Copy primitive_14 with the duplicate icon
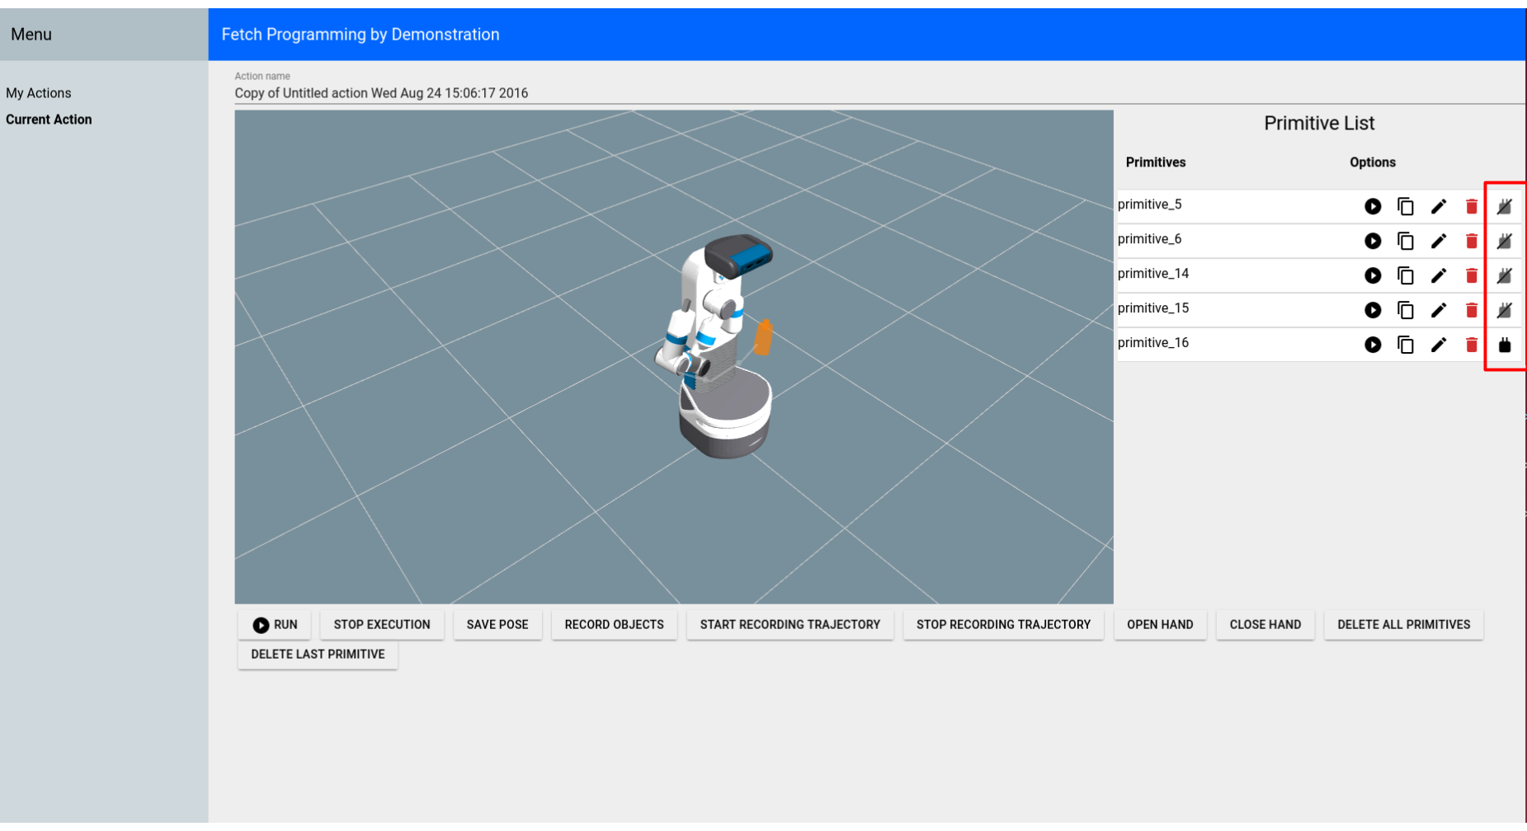Image resolution: width=1527 pixels, height=831 pixels. point(1406,275)
